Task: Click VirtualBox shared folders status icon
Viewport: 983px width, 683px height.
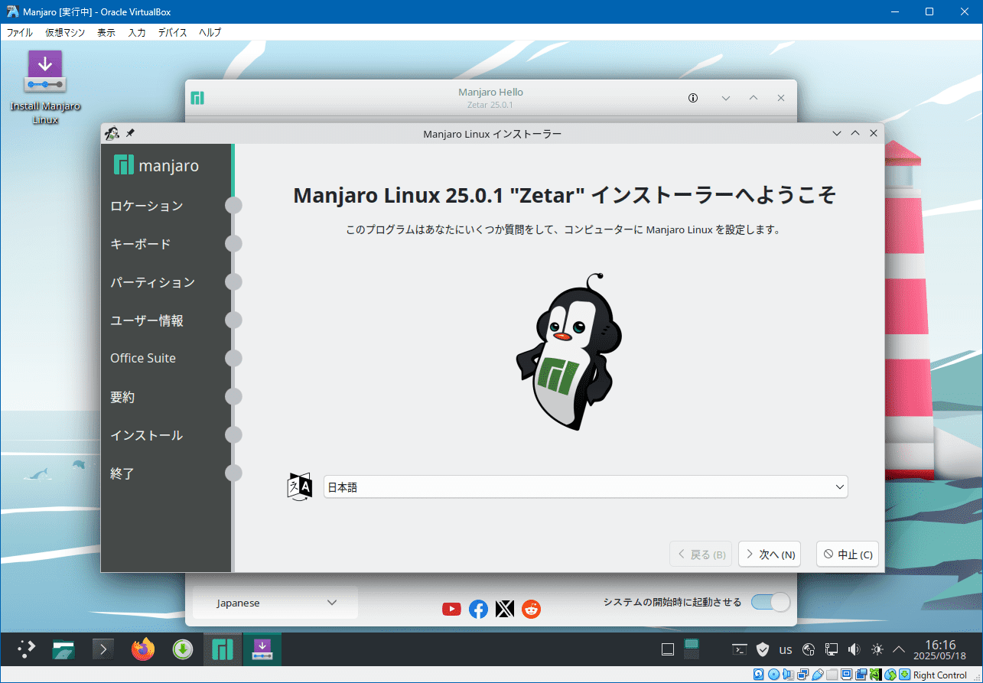Action: click(832, 675)
